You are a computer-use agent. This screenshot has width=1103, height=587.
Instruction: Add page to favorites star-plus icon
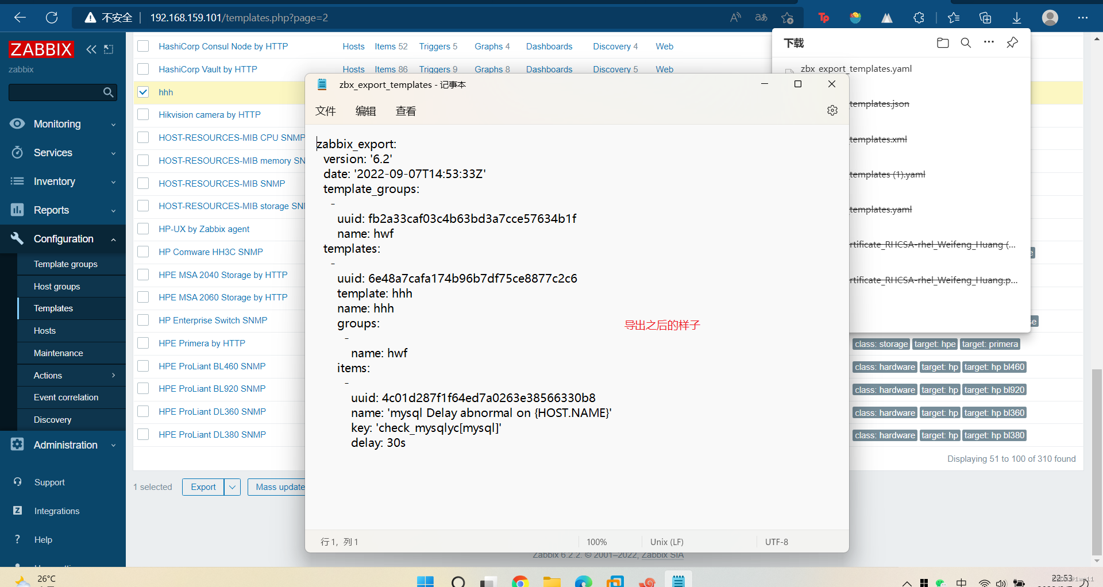click(x=787, y=18)
